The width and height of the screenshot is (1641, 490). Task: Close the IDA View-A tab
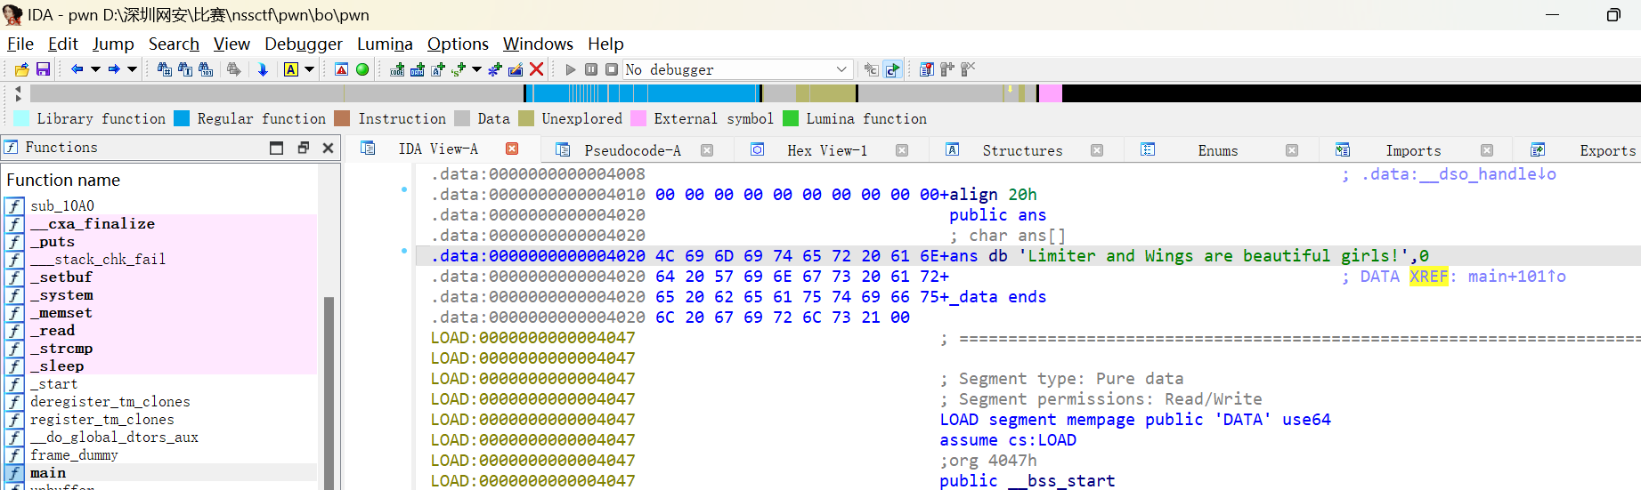point(512,149)
